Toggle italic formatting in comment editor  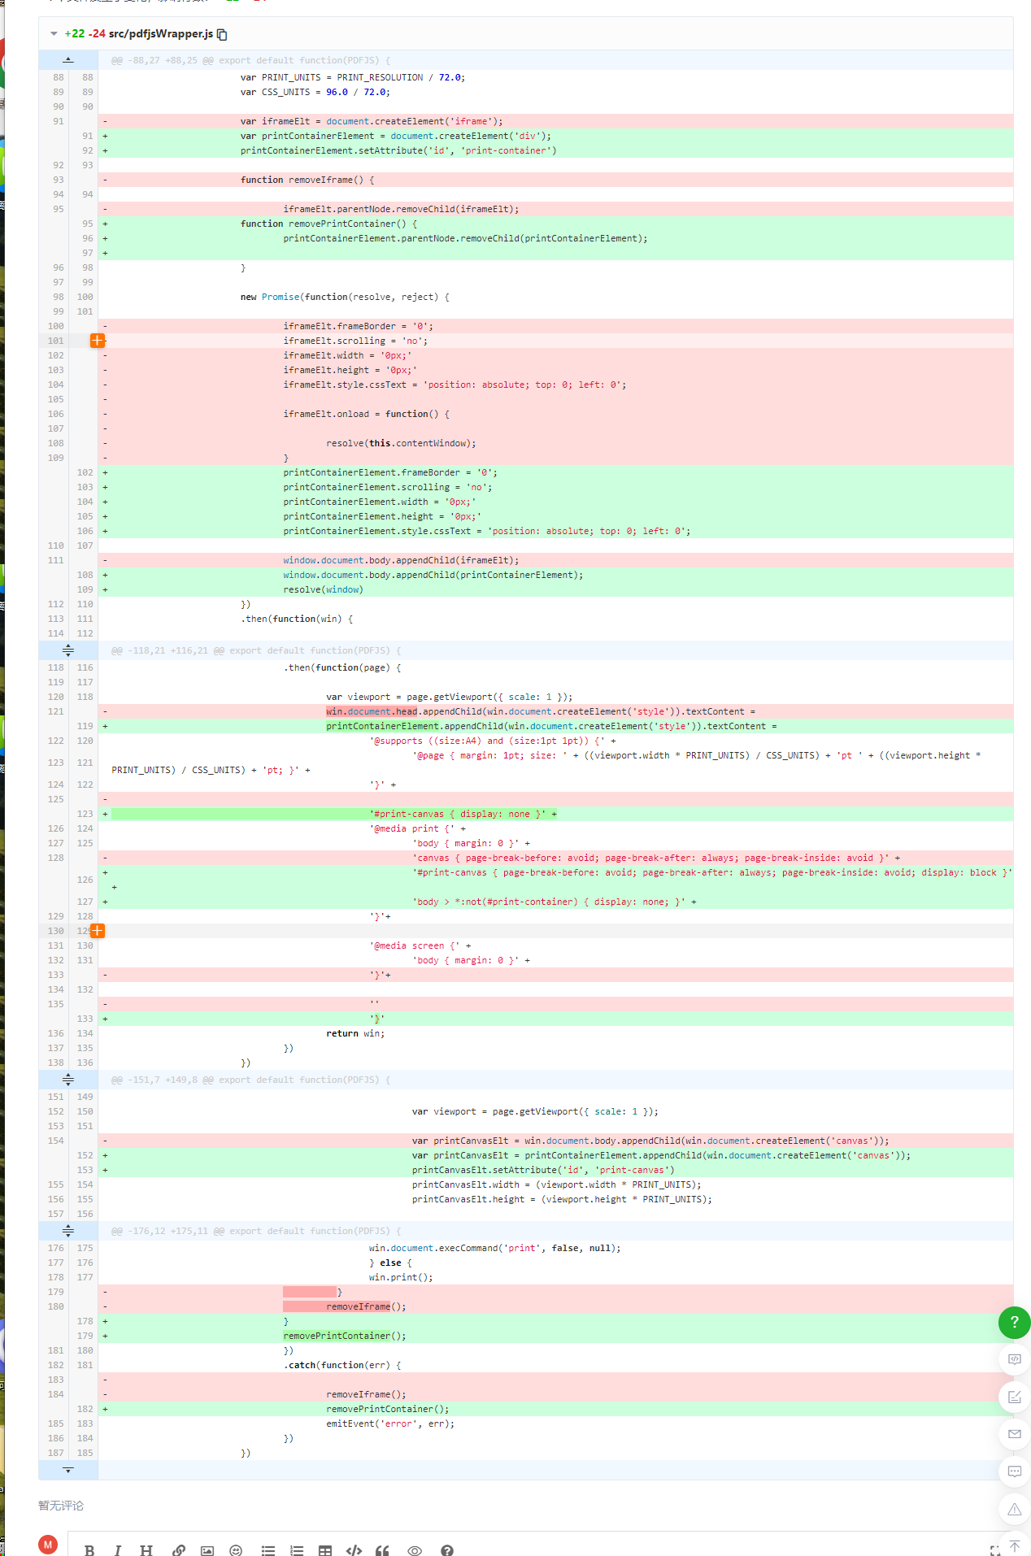point(118,1550)
